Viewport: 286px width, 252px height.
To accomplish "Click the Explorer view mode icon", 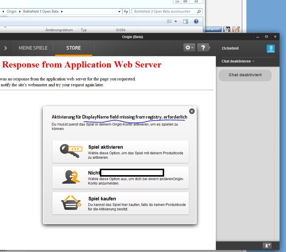I will click(x=169, y=21).
